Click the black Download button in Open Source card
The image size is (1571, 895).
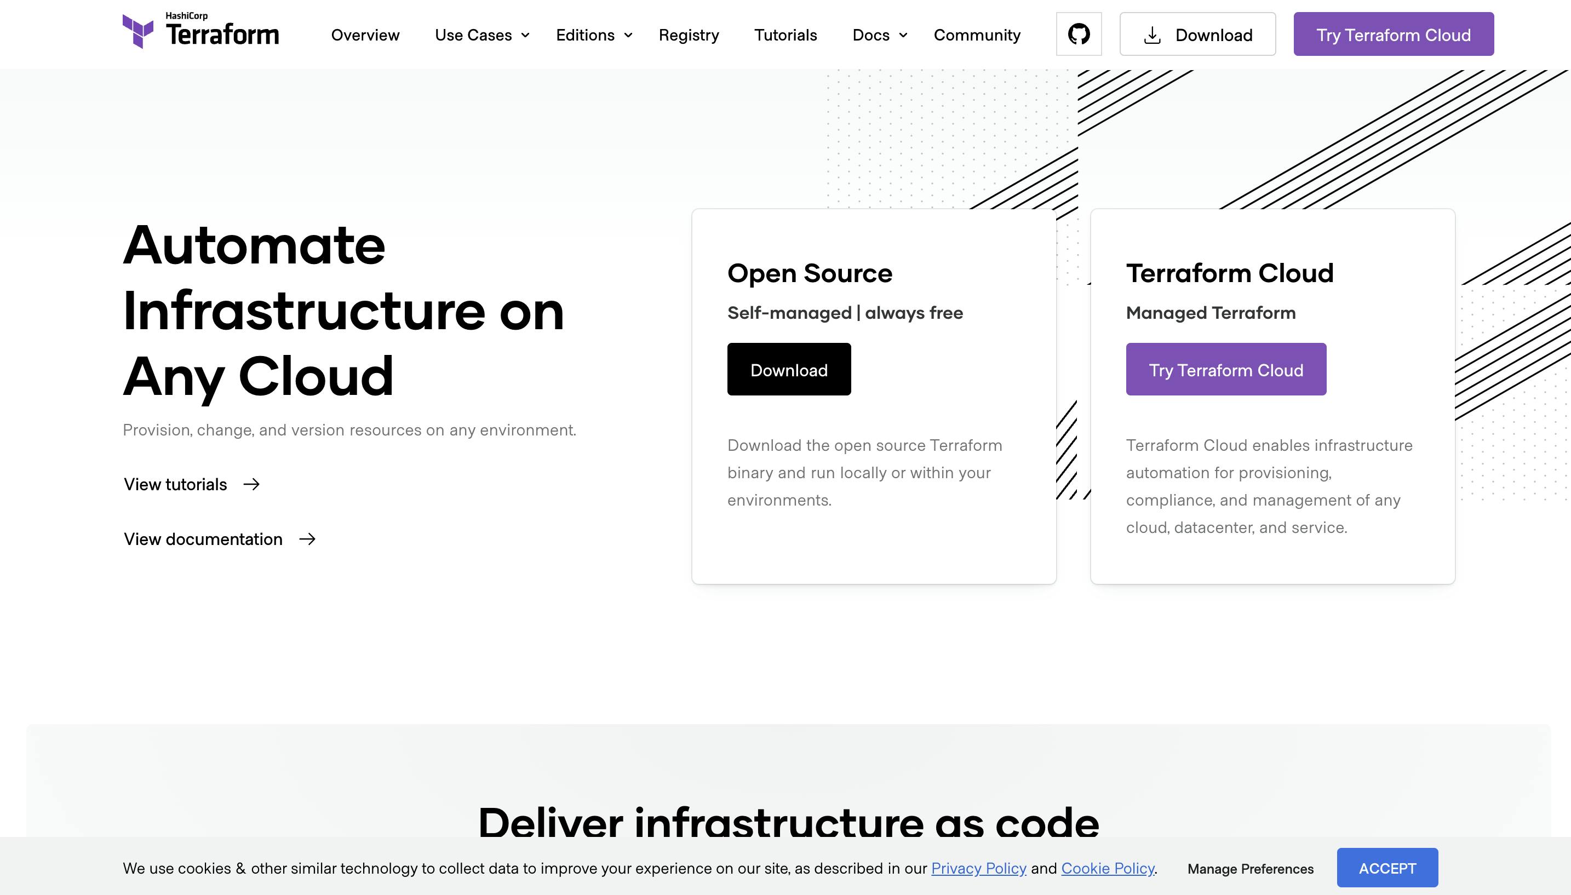coord(789,369)
